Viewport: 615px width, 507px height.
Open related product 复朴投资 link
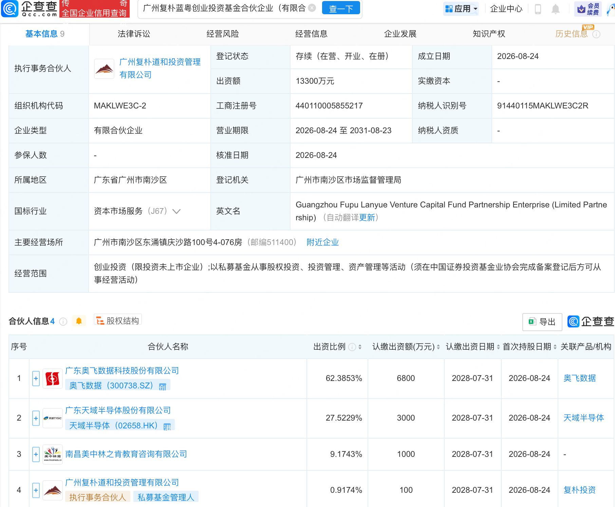[x=579, y=490]
